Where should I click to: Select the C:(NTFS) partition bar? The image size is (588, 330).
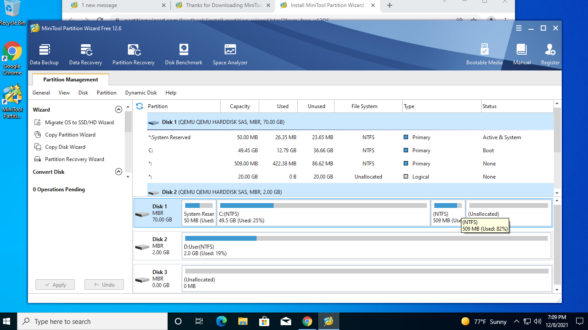pyautogui.click(x=324, y=213)
